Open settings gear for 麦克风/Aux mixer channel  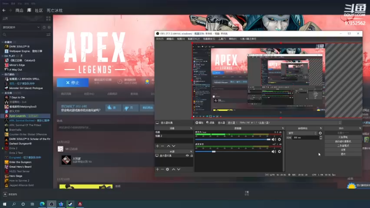[x=279, y=140]
